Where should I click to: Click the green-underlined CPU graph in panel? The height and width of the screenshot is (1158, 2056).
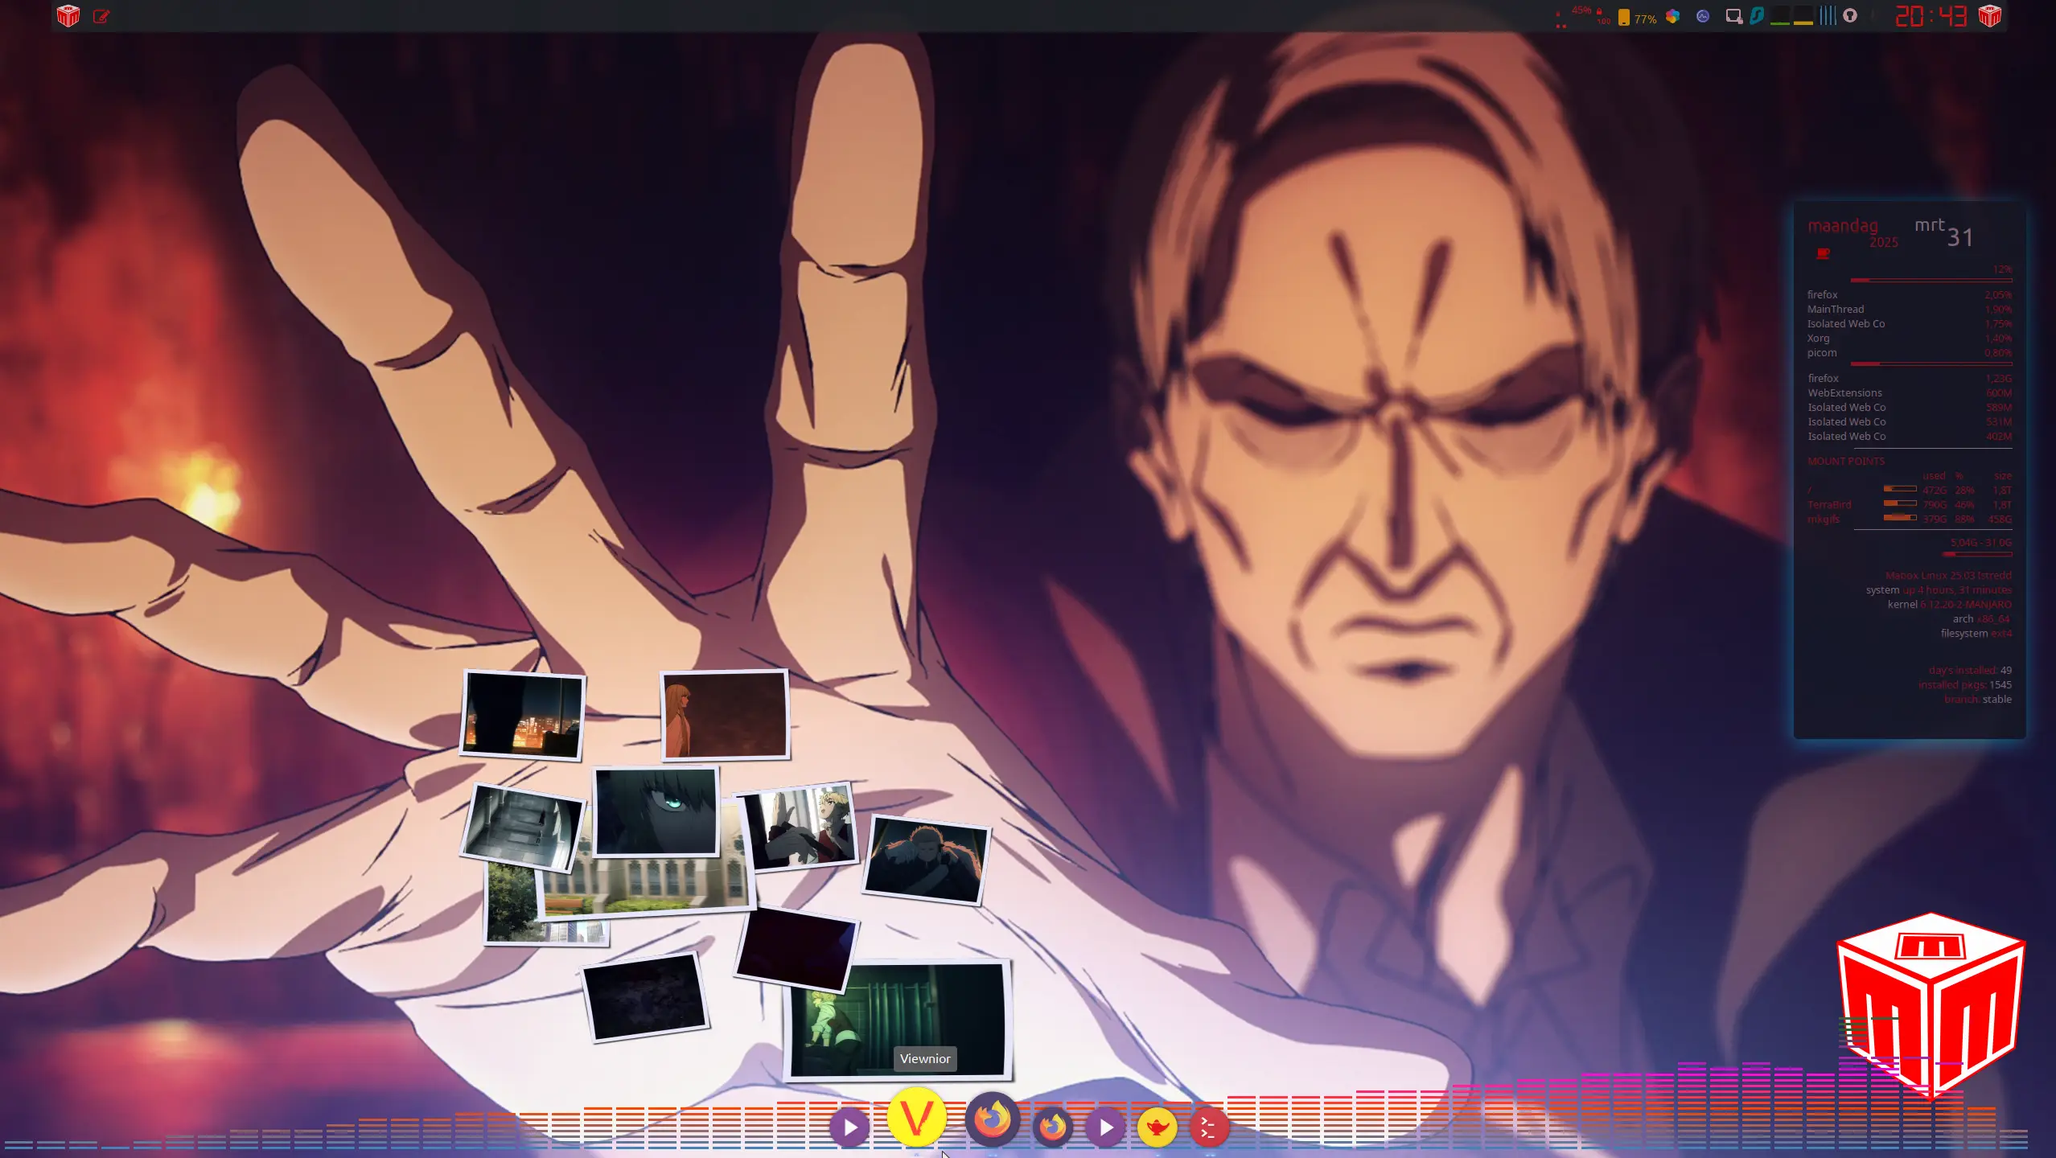click(x=1780, y=16)
